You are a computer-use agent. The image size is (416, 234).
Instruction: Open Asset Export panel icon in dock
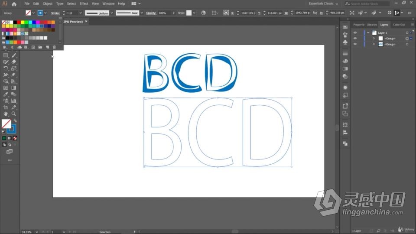tap(345, 106)
